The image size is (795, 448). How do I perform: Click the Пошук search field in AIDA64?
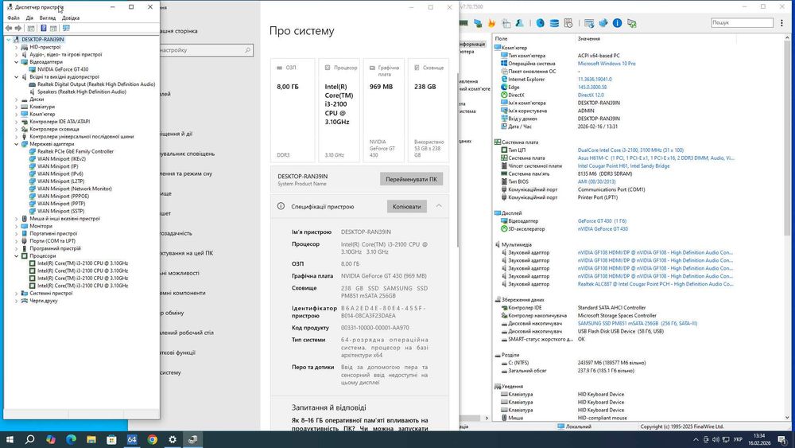(x=743, y=23)
